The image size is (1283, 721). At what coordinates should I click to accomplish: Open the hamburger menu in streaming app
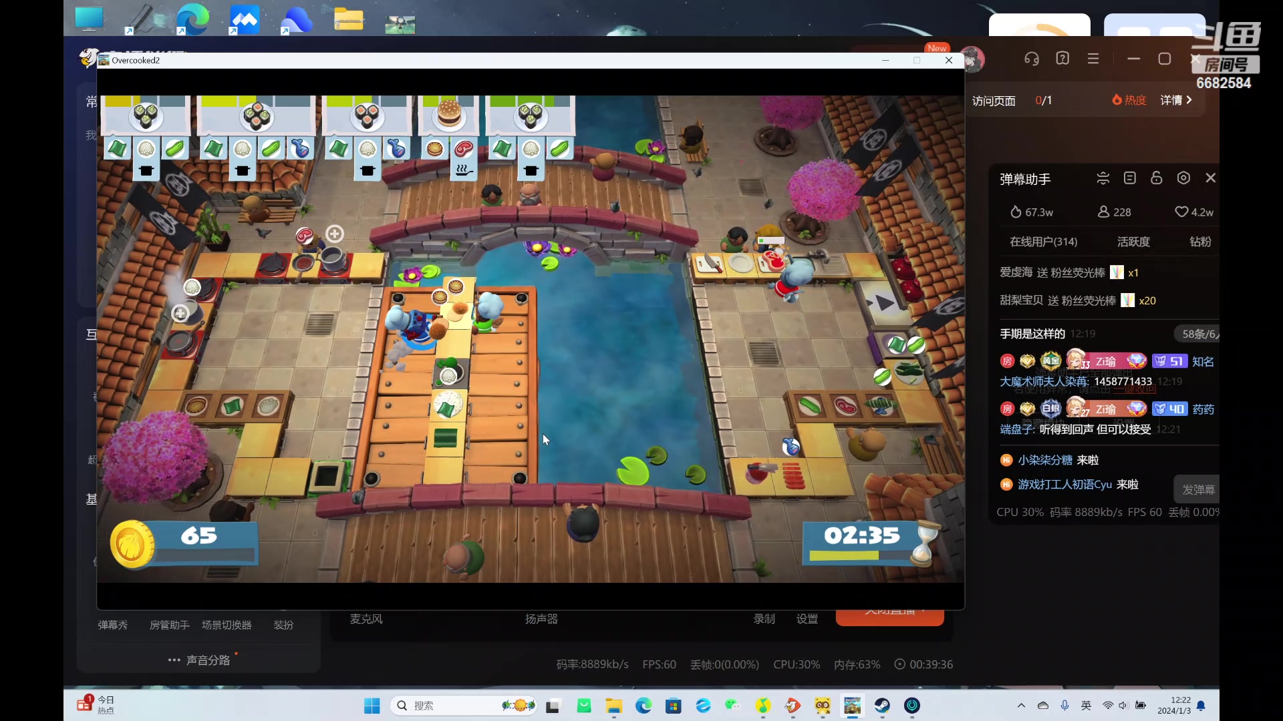click(x=1093, y=59)
